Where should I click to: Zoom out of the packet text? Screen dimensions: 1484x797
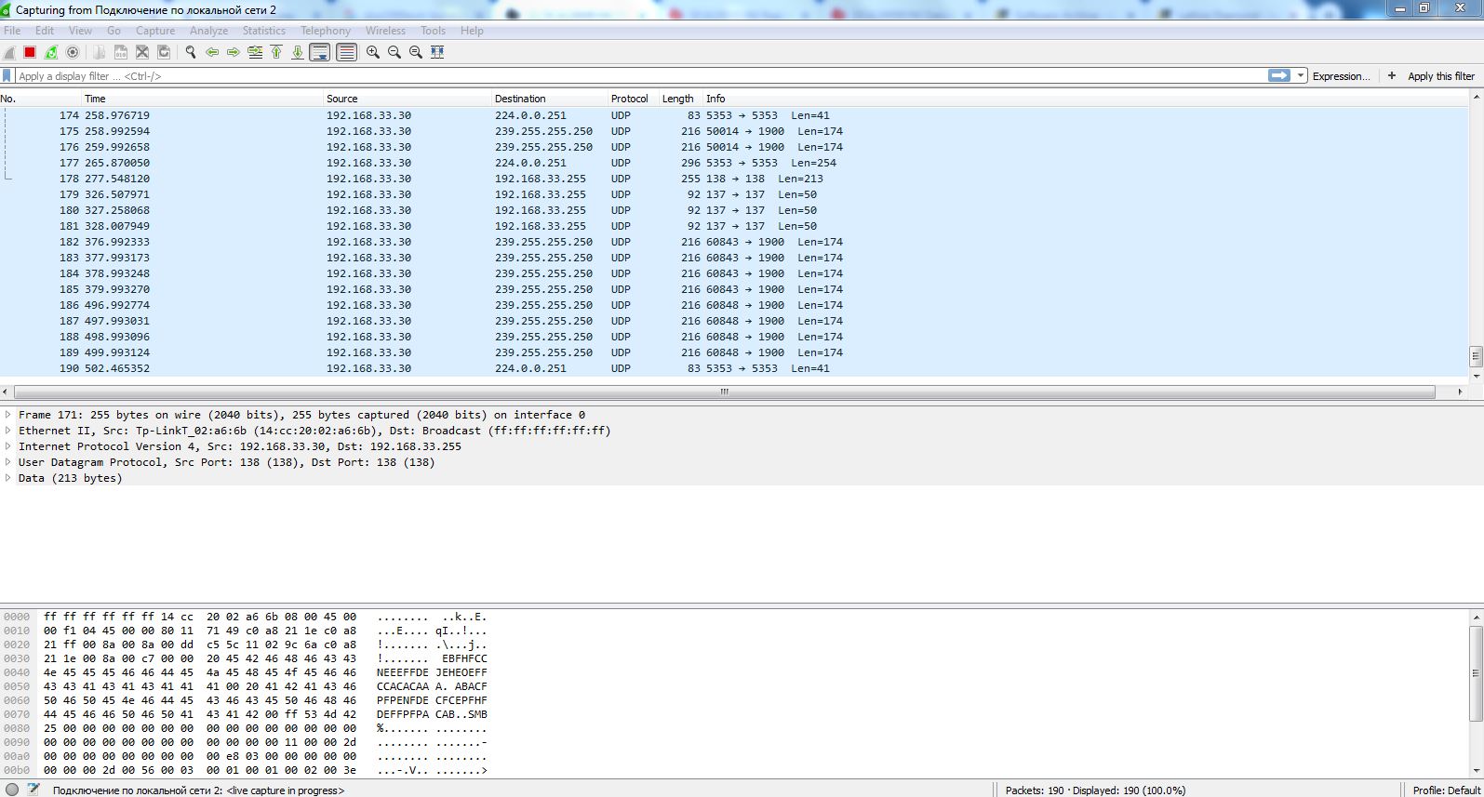(394, 52)
